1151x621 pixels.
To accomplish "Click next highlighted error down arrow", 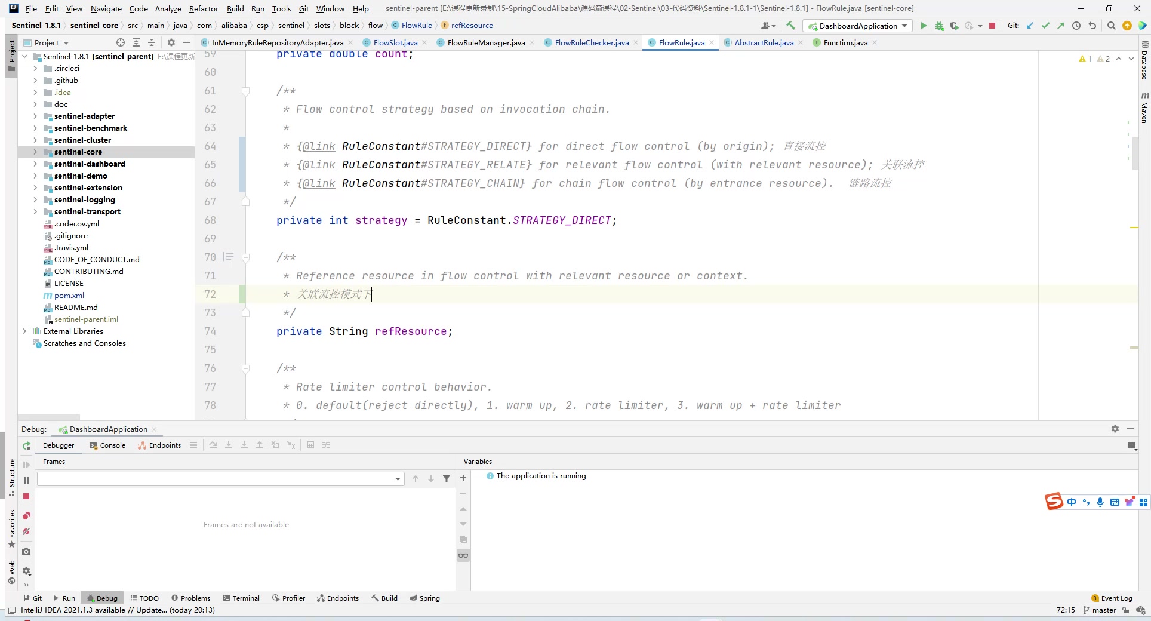I will (1131, 59).
